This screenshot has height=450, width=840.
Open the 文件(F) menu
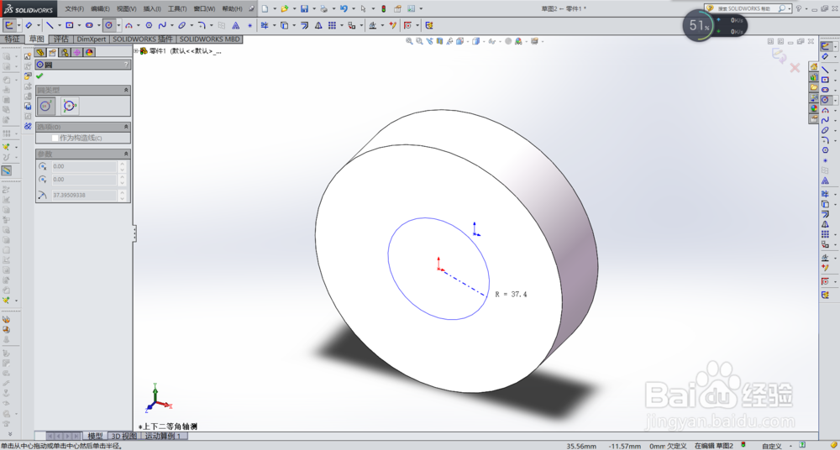tap(75, 8)
